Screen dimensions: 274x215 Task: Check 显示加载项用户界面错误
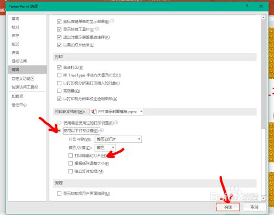click(x=59, y=193)
